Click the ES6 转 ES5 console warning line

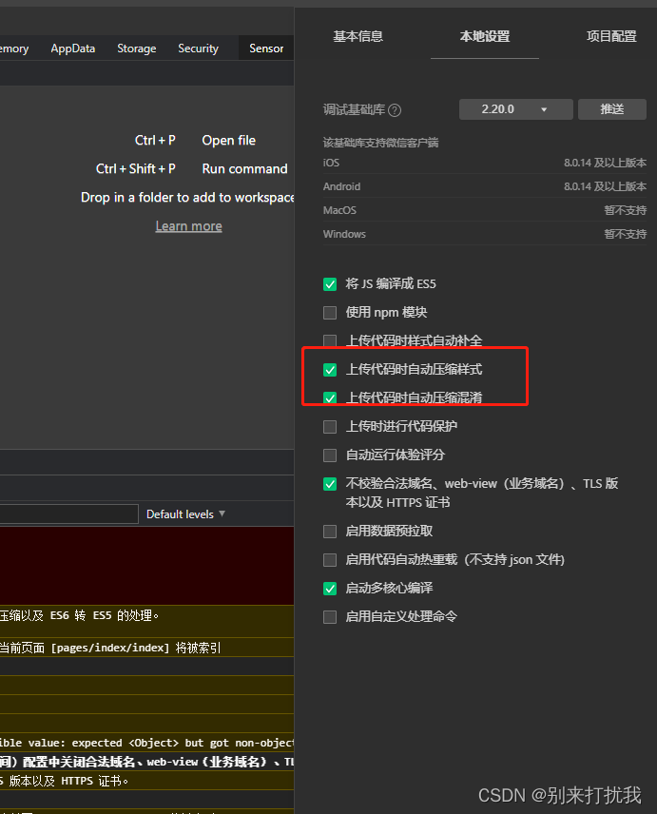tap(146, 621)
